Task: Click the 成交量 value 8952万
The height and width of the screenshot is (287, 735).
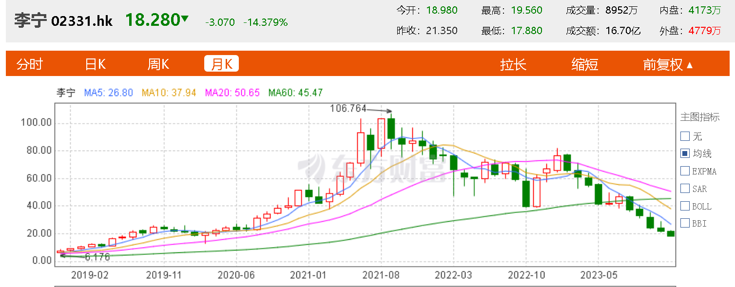Action: click(x=621, y=10)
